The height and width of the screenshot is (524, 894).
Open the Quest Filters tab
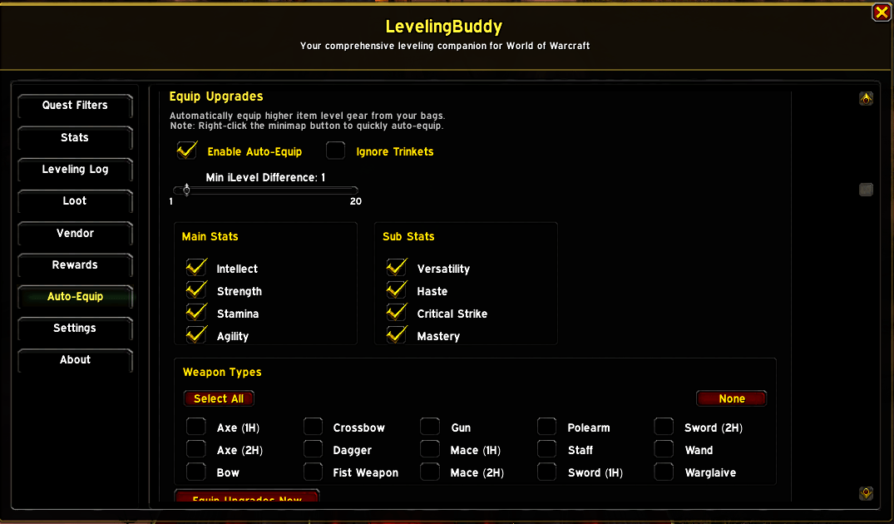[x=75, y=106]
